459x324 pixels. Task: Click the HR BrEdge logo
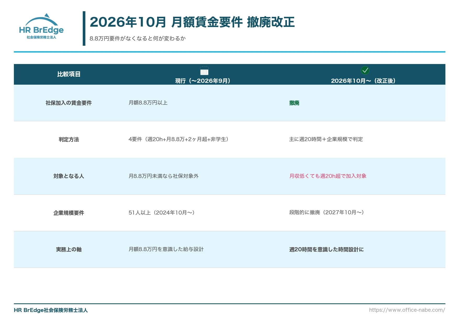41,26
